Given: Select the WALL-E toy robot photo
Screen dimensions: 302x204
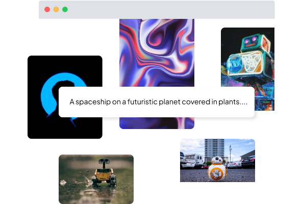Looking at the screenshot, I should 96,179.
